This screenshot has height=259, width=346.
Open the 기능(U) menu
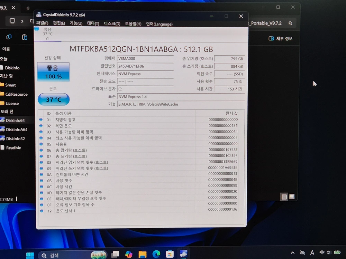tap(76, 23)
